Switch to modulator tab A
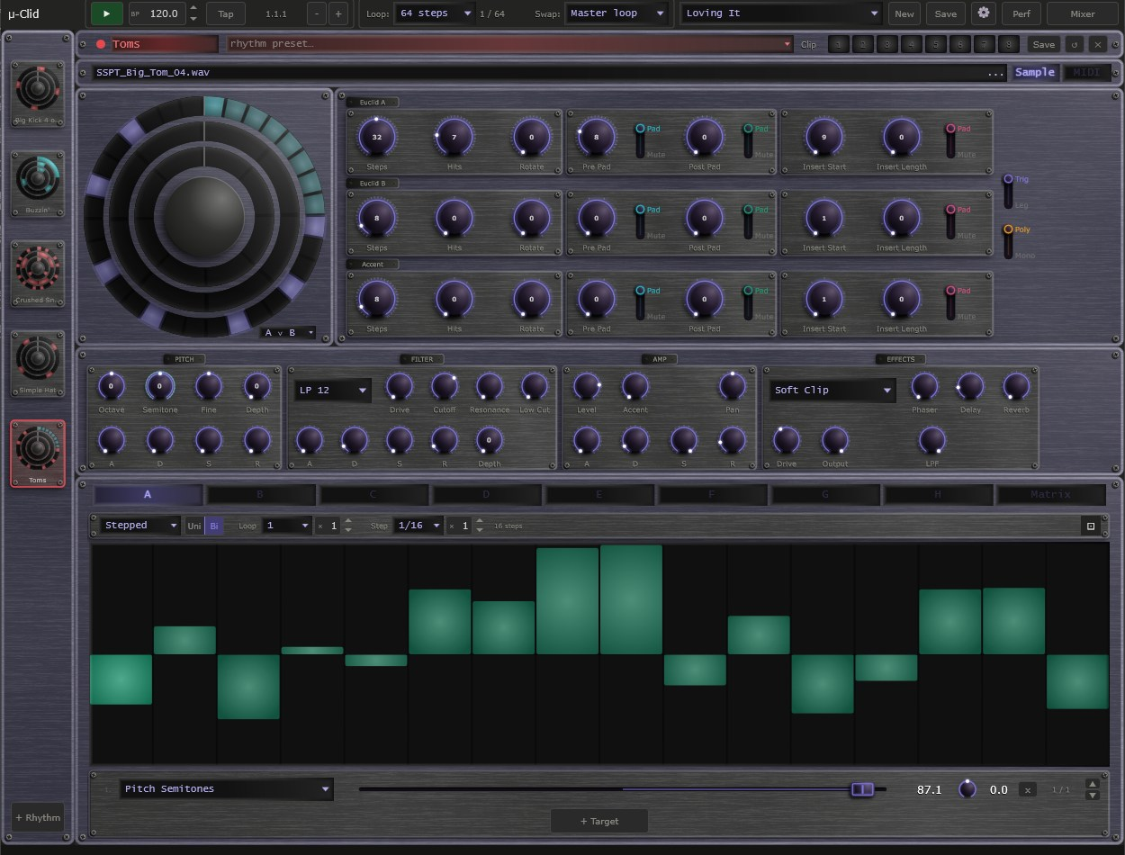 pyautogui.click(x=148, y=495)
